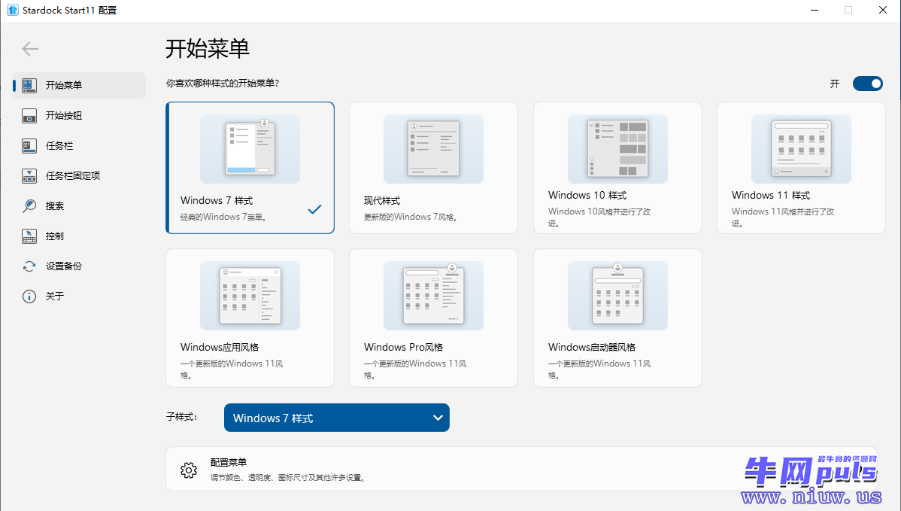Click the checkmark on Windows 7 样式 card
The width and height of the screenshot is (901, 511).
314,209
